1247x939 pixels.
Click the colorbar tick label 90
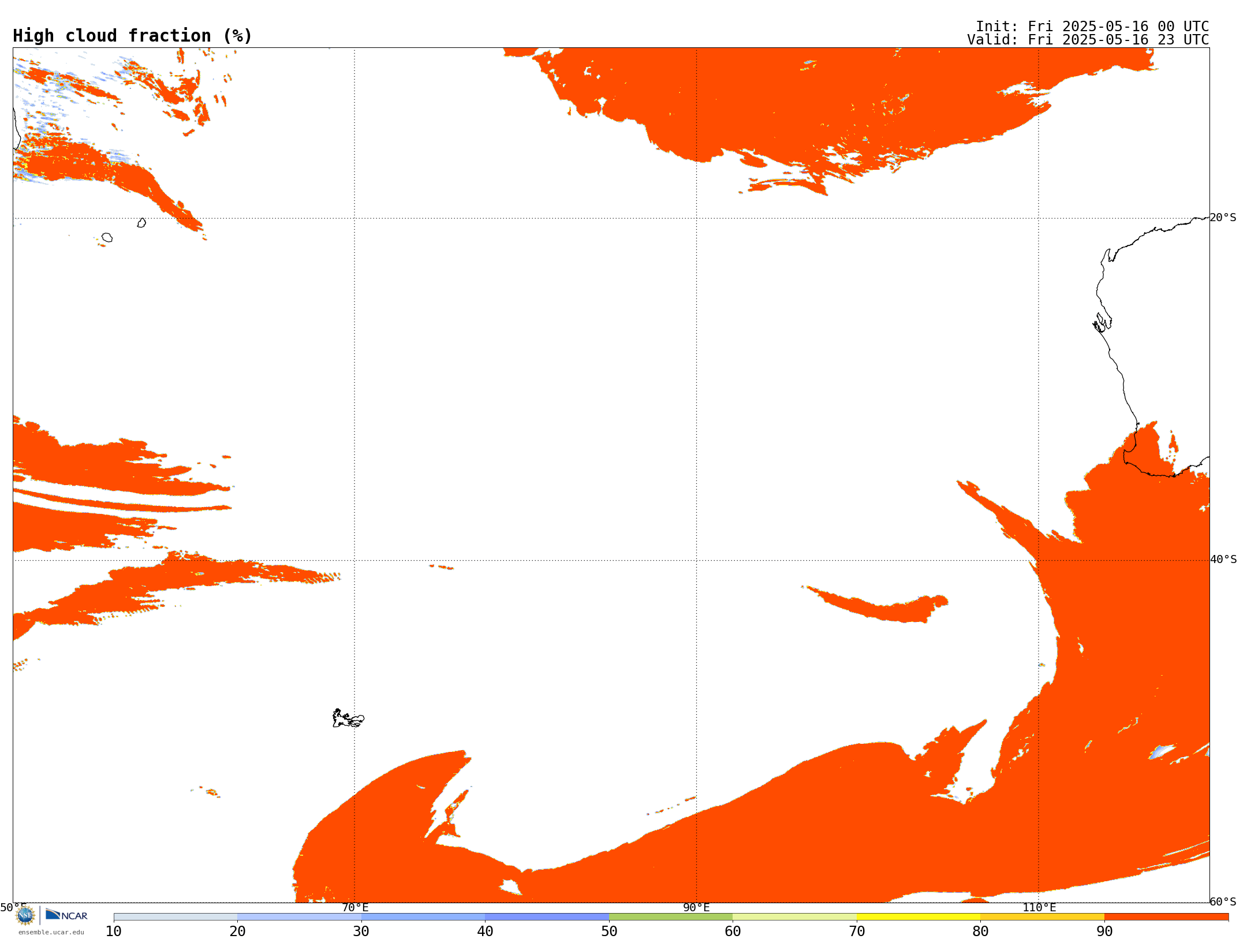[1104, 931]
